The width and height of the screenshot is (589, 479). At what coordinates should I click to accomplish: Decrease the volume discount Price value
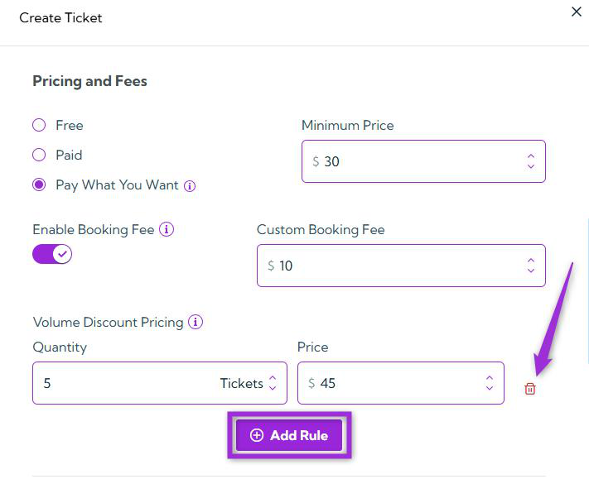pyautogui.click(x=490, y=389)
